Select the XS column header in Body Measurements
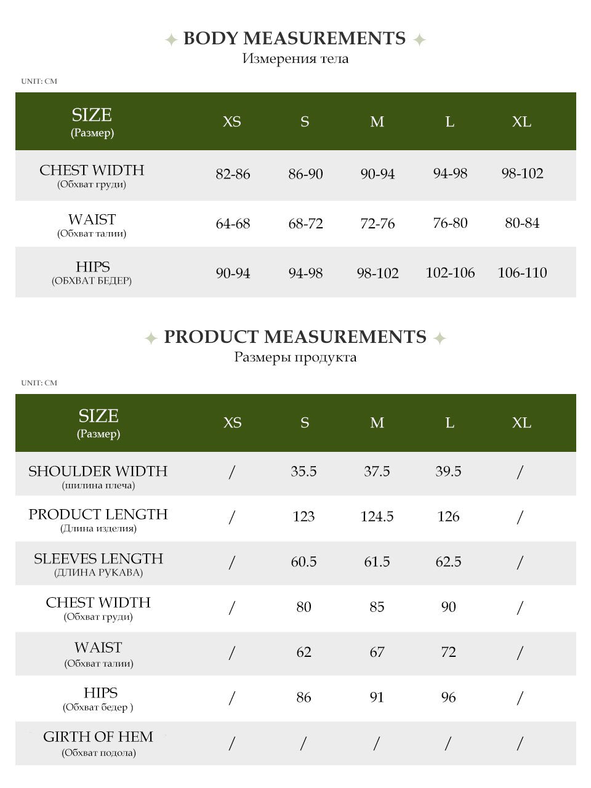Screen dimensions: 591x788 [x=232, y=122]
